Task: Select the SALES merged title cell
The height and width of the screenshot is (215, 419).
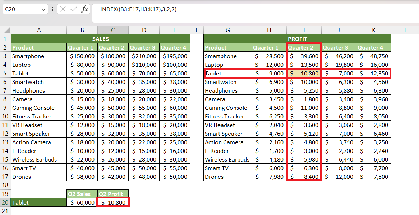Action: click(101, 39)
